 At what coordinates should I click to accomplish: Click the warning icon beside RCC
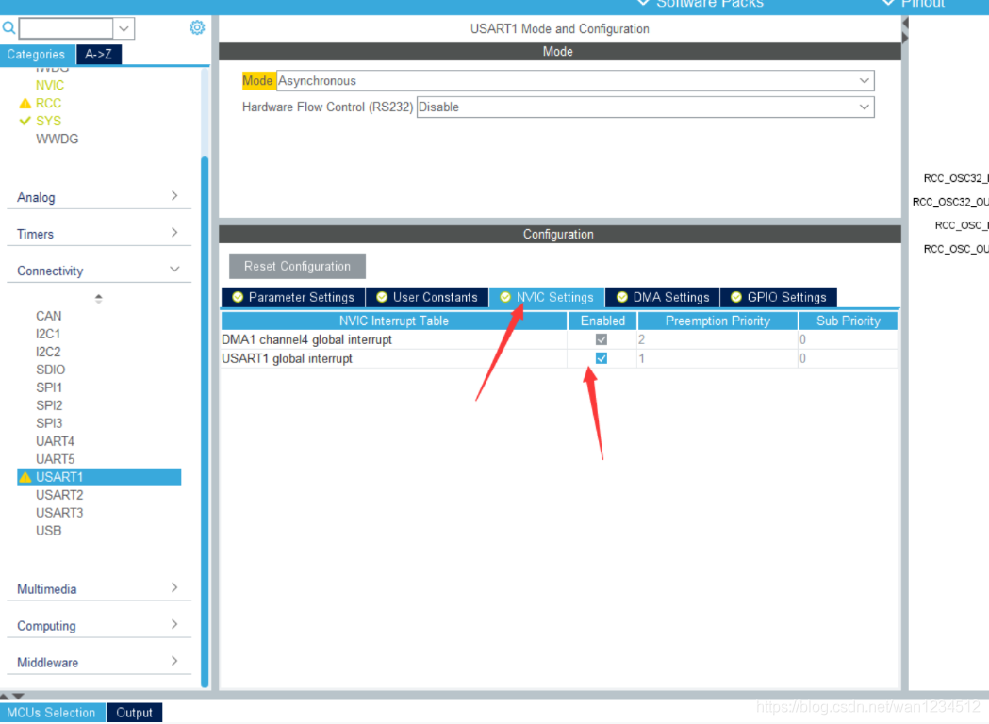pos(25,103)
